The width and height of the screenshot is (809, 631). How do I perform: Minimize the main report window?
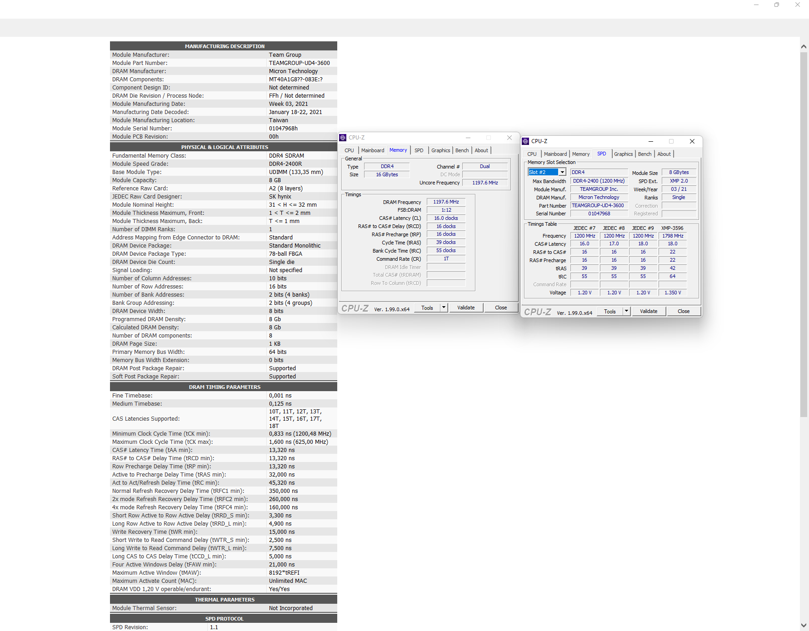(x=756, y=5)
